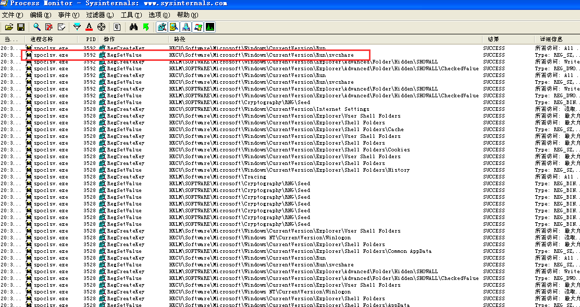Open the Filter funnel icon
Viewport: 580px width, 307px height.
[77, 27]
